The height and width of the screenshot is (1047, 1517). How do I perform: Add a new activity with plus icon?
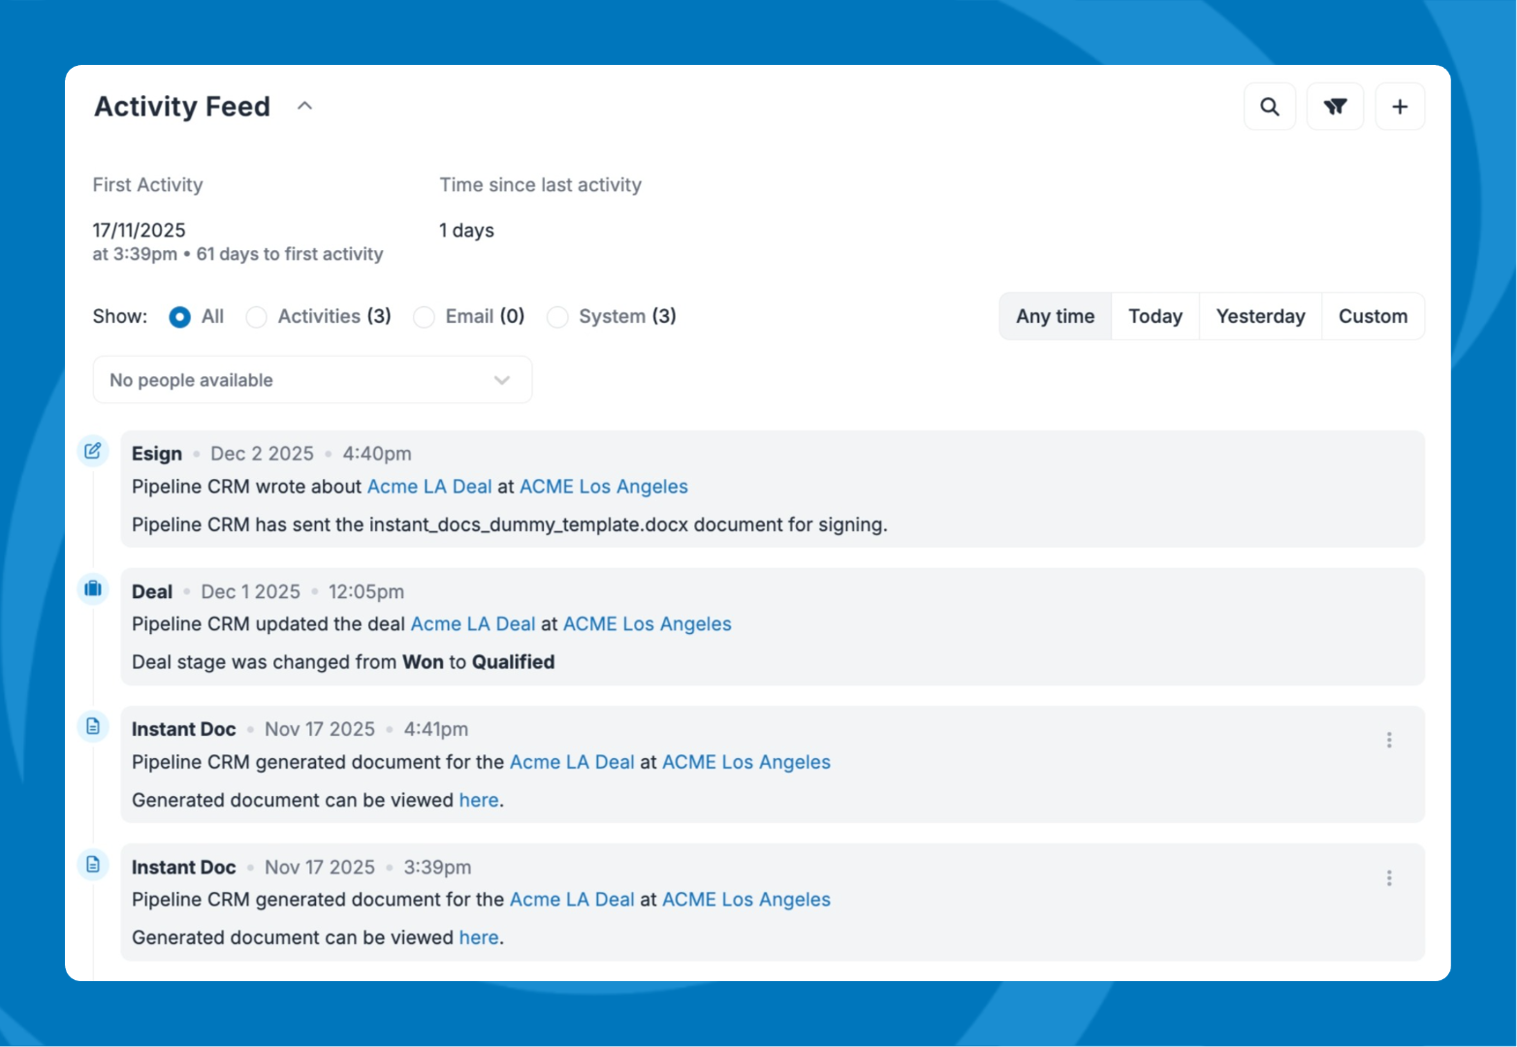(x=1399, y=107)
